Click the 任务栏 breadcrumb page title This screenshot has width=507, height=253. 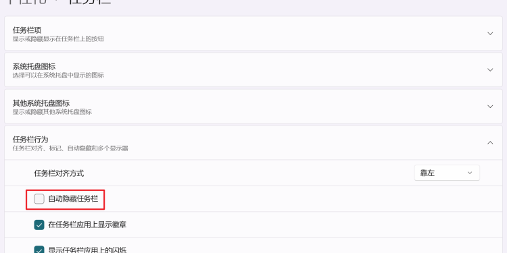pos(90,1)
